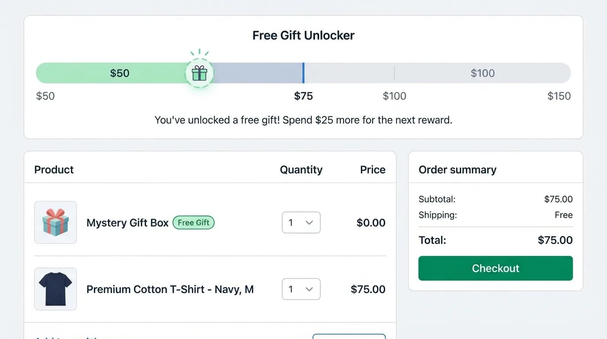607x339 pixels.
Task: Click the chevron in the Gift Box quantity selector
Action: pos(309,223)
